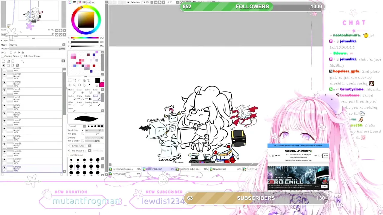383x215 pixels.
Task: Open the layer blending Mode dropdown
Action: (37, 45)
